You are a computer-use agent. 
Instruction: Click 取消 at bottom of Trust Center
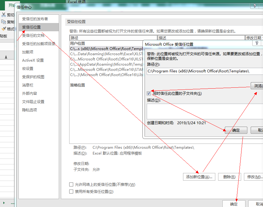coord(256,204)
